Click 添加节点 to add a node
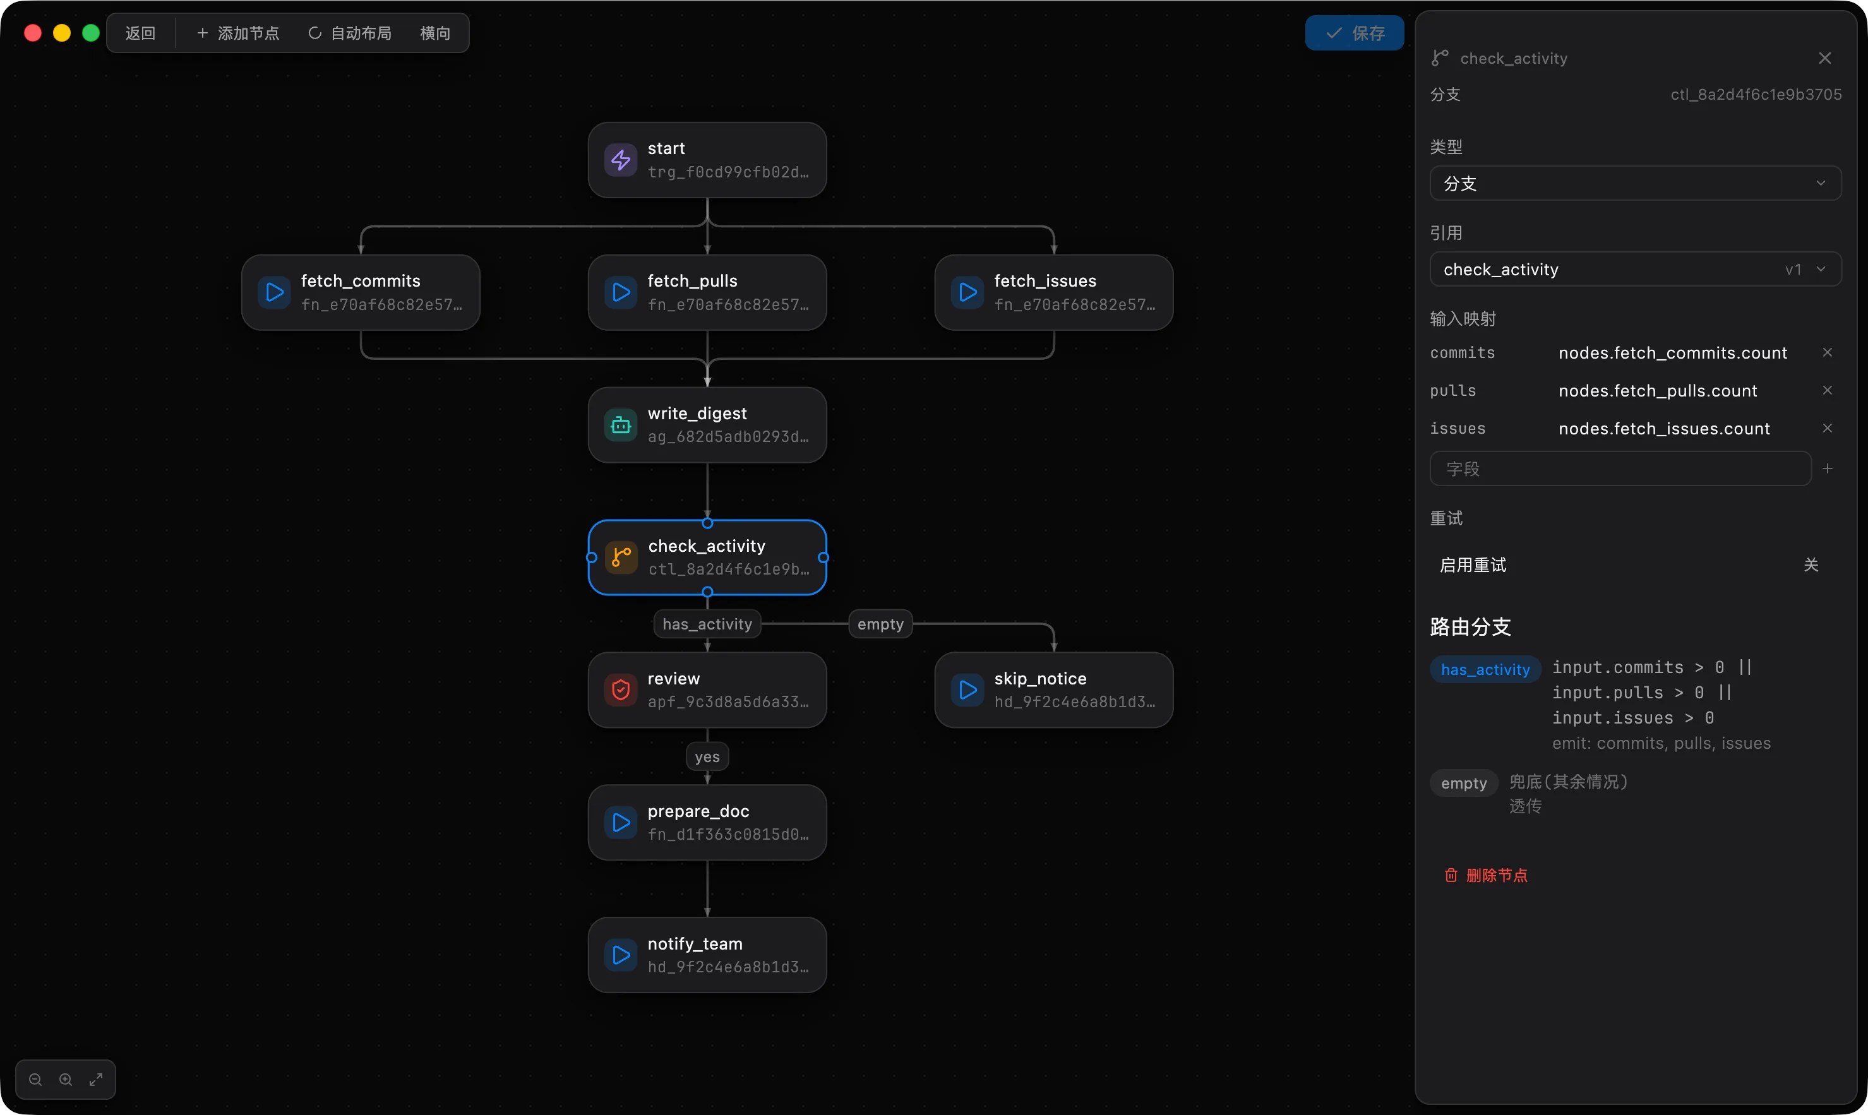Screen dimensions: 1868x1115 pyautogui.click(x=238, y=33)
